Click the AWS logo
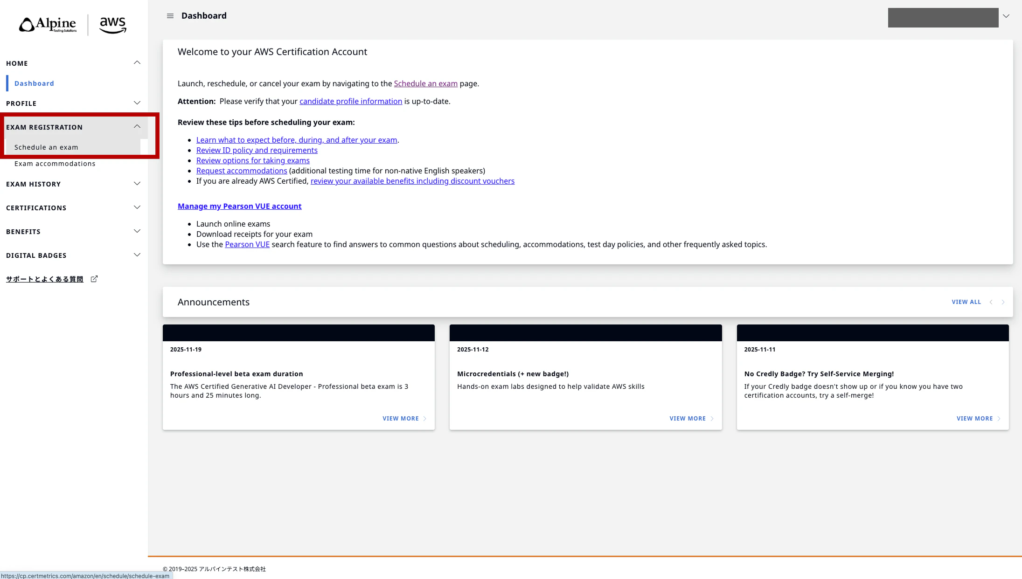The height and width of the screenshot is (579, 1022). coord(113,25)
